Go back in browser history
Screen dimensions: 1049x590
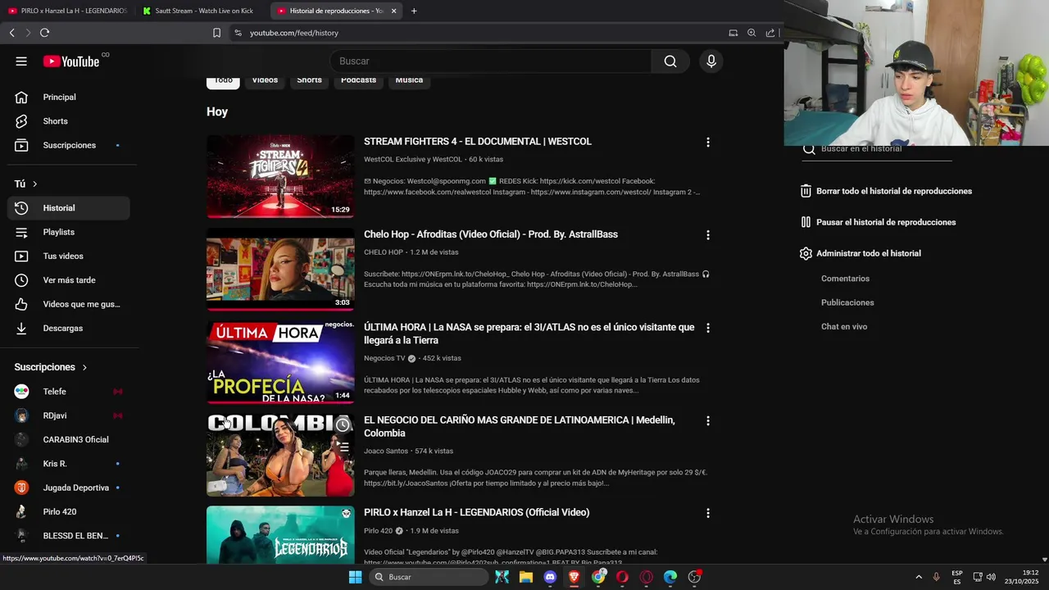click(x=11, y=33)
